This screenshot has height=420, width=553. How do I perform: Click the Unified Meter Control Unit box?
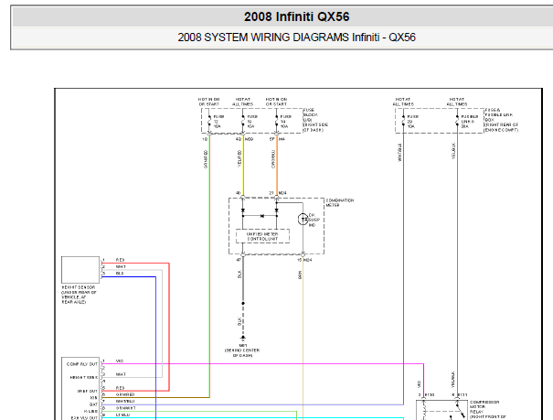pyautogui.click(x=262, y=236)
